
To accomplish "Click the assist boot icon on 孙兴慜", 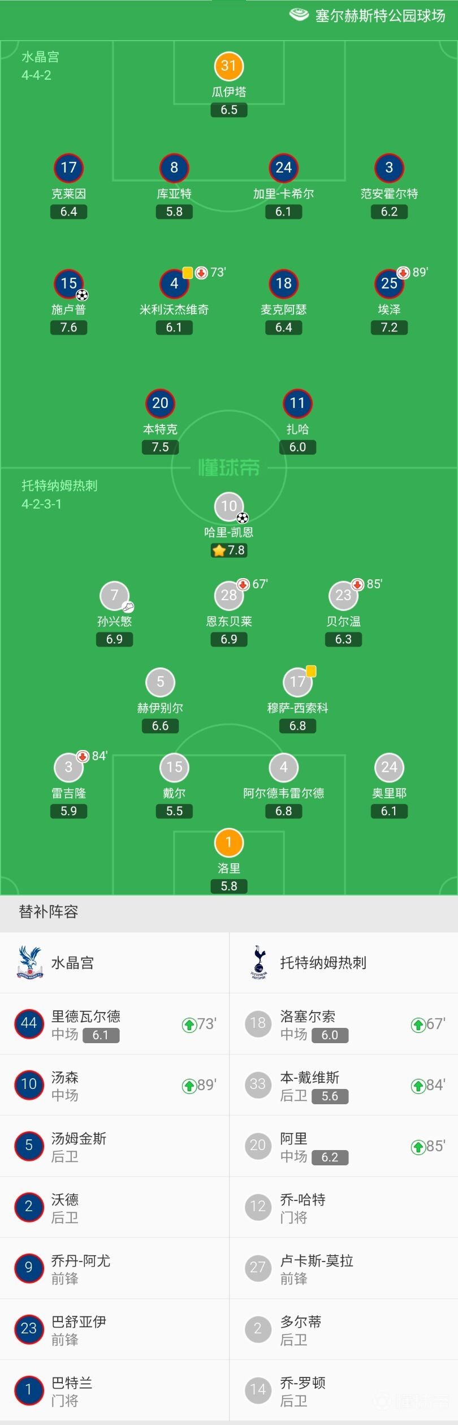I will (x=128, y=607).
